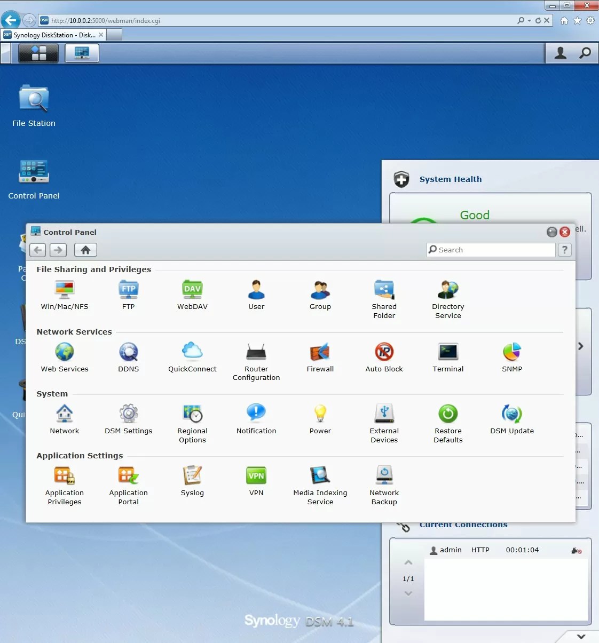
Task: Open browser favorites star
Action: [x=577, y=20]
